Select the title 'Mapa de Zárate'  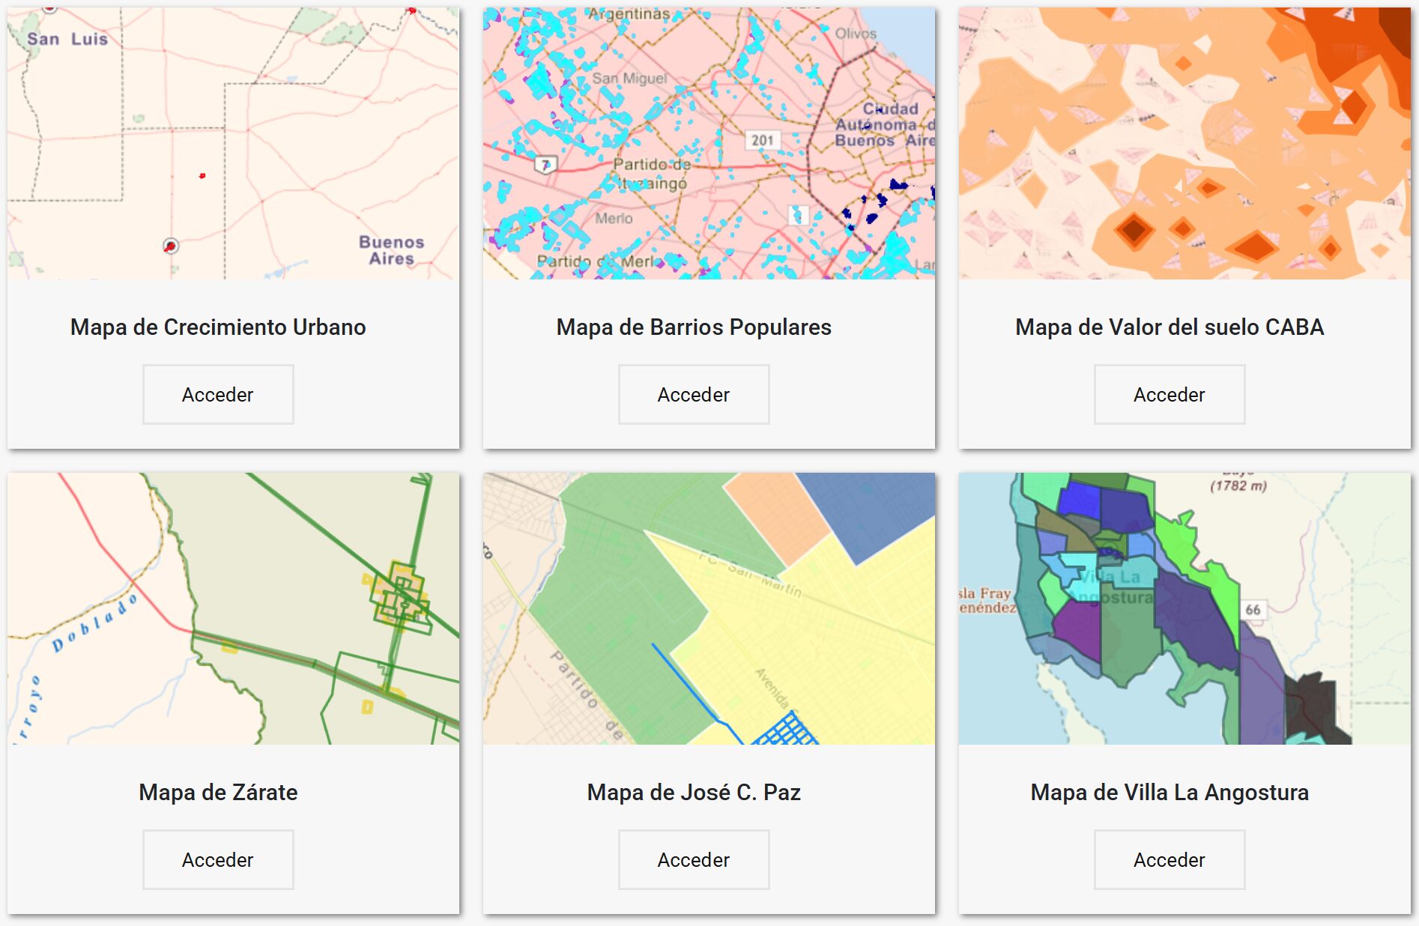point(218,793)
